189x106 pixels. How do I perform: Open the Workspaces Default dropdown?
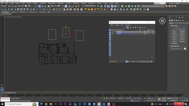pos(182,3)
